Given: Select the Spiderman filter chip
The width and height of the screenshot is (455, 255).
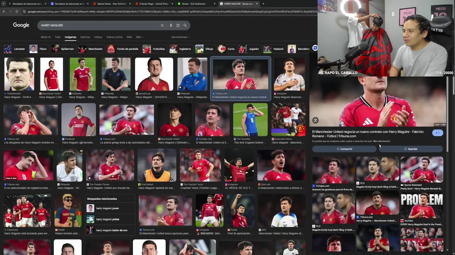Looking at the screenshot, I should click(x=63, y=49).
